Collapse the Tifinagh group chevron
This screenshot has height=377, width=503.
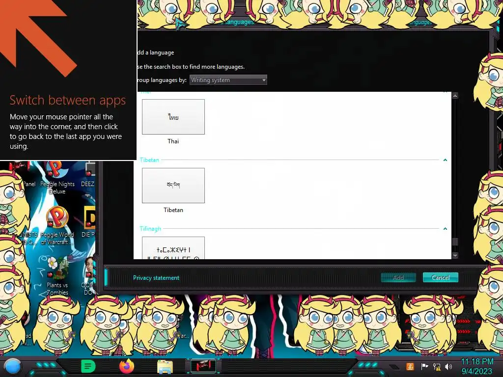tap(445, 229)
